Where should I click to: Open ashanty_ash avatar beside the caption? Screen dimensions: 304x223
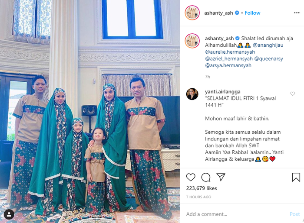pyautogui.click(x=192, y=41)
